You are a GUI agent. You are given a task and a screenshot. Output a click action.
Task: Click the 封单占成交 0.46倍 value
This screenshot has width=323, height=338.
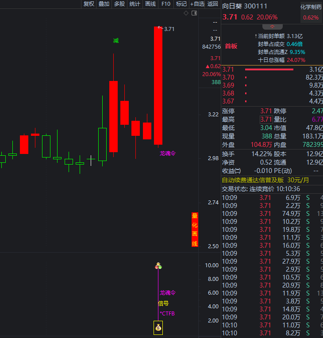(295, 44)
